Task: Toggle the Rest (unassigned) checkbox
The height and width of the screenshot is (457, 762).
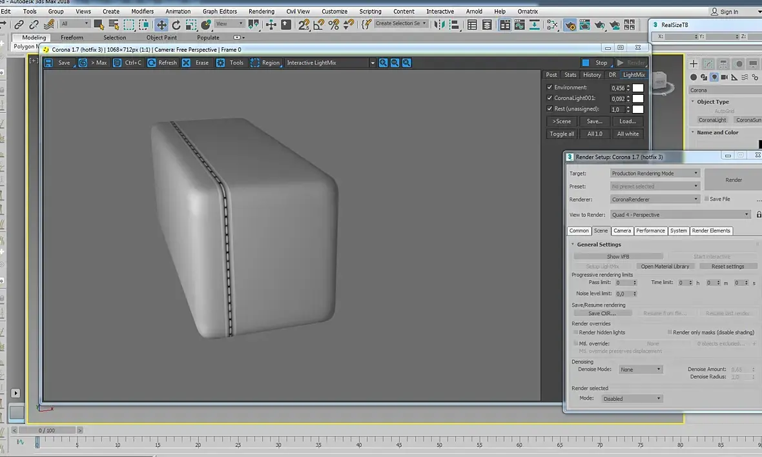Action: [x=550, y=108]
